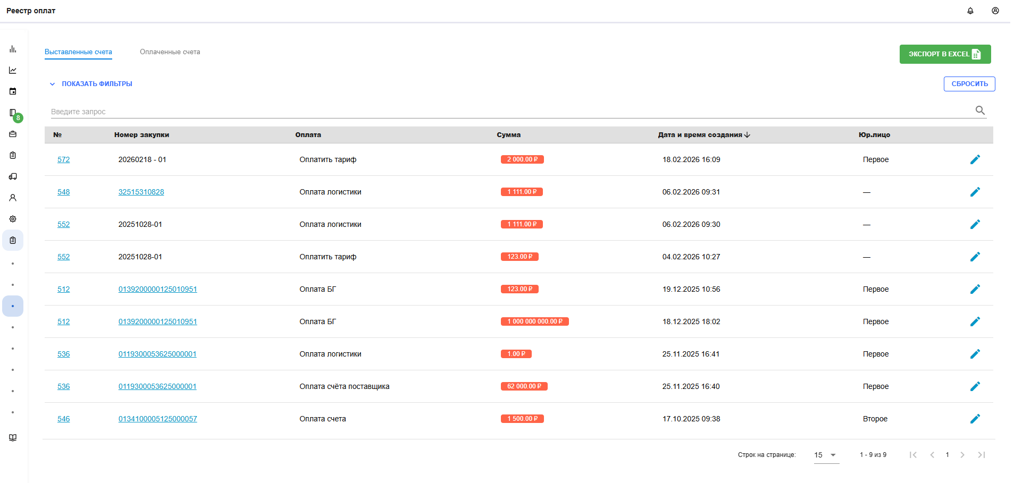1014x483 pixels.
Task: Open the sidebar icon with badge 8
Action: [x=13, y=113]
